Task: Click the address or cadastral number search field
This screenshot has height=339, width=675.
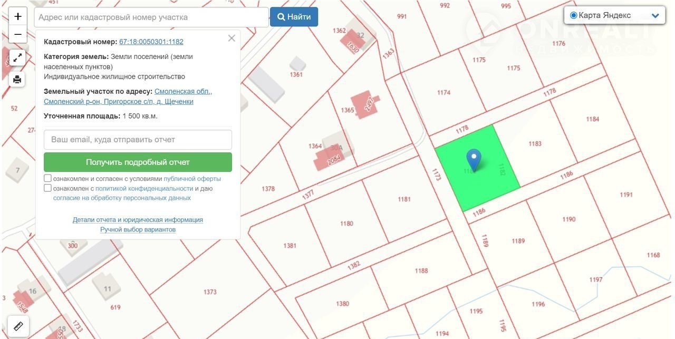Action: [x=151, y=17]
